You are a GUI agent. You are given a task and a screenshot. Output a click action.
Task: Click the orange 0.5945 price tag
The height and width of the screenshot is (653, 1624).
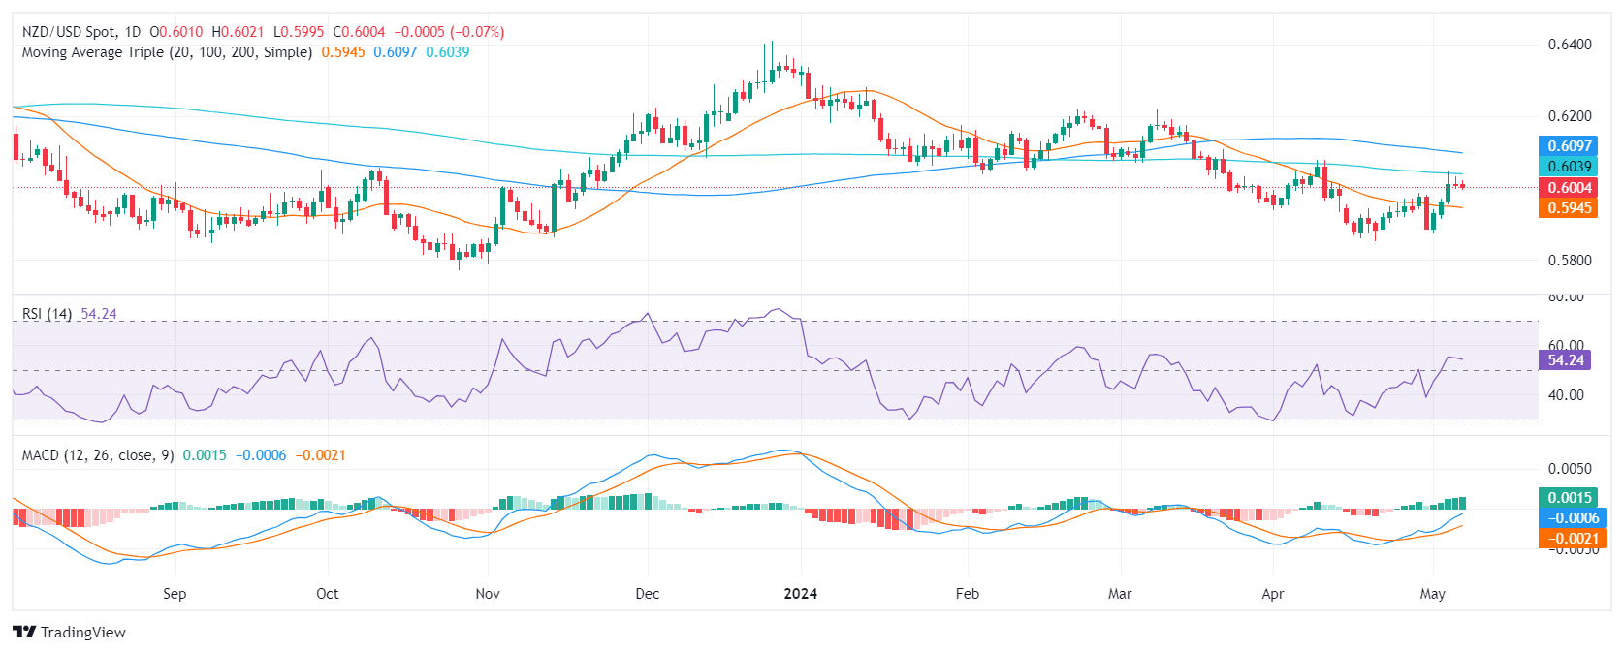pyautogui.click(x=1568, y=208)
